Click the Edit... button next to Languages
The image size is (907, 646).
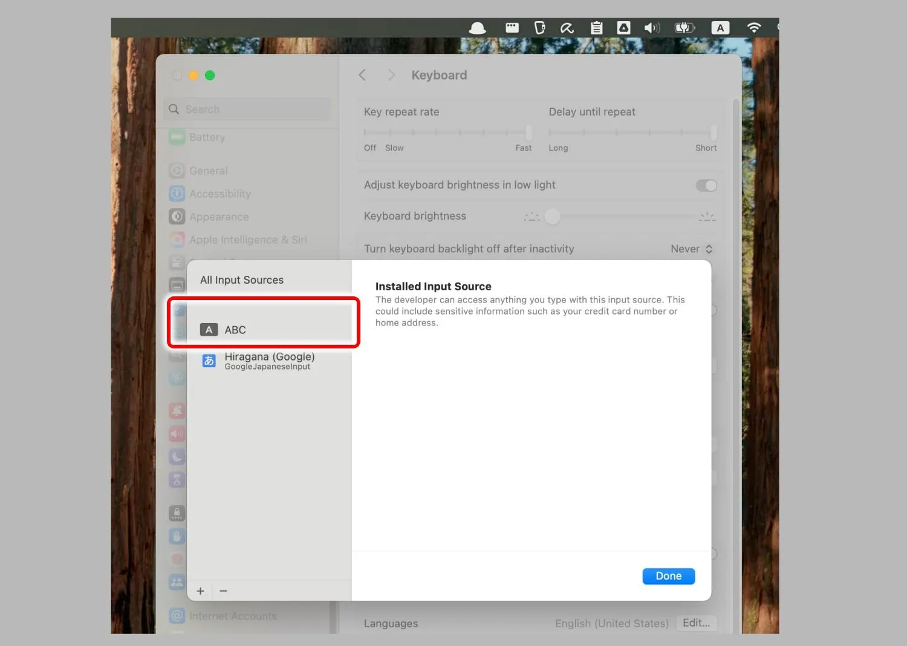(696, 623)
